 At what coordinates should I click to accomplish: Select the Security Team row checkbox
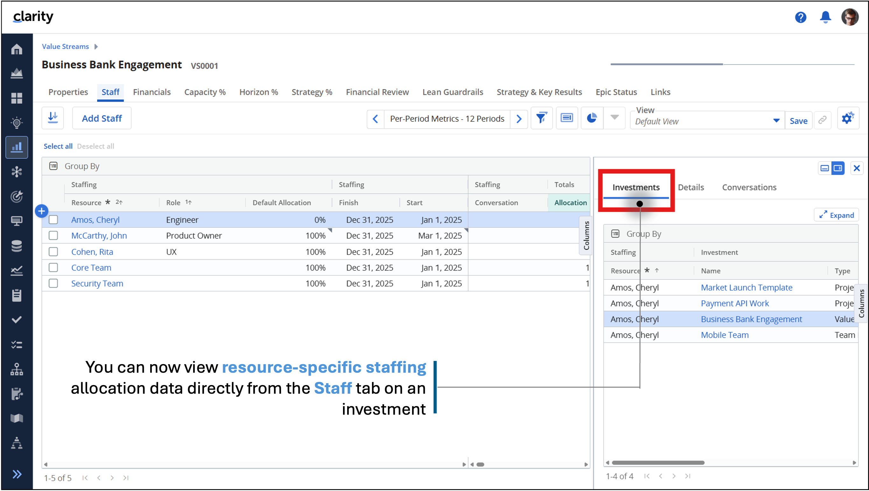coord(53,283)
